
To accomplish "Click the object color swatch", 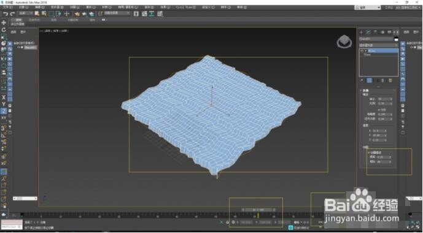I will coord(396,39).
